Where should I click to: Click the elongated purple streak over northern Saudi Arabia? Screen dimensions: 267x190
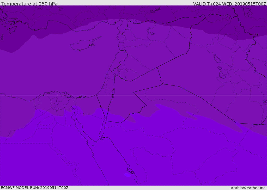tap(192, 116)
